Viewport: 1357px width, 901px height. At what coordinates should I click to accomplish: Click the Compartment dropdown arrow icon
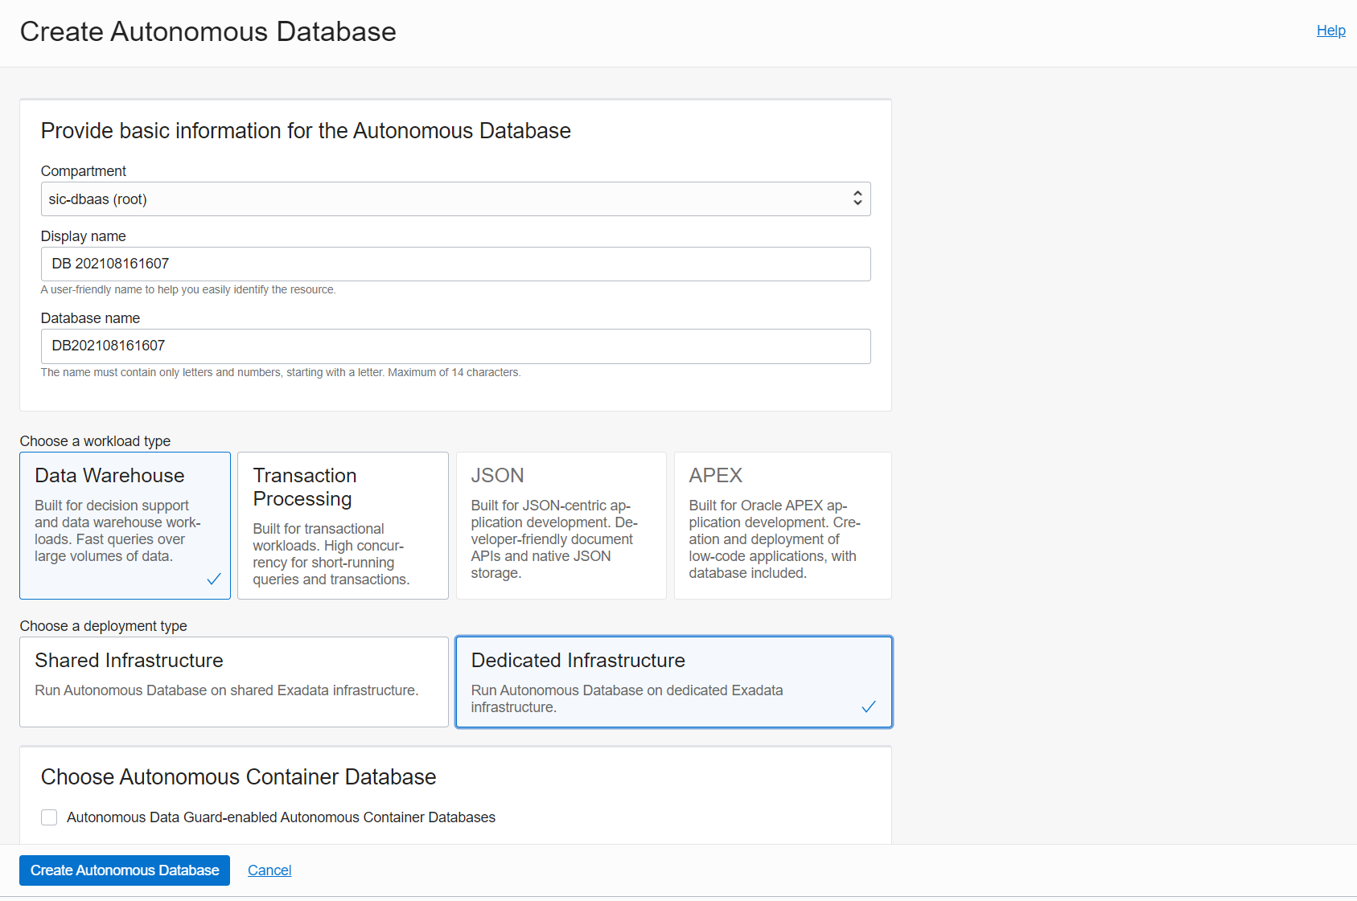tap(857, 199)
